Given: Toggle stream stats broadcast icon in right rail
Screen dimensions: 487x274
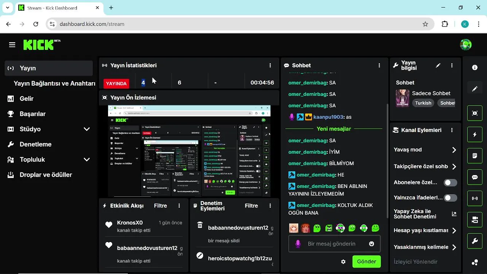Looking at the screenshot, I should coord(475,198).
